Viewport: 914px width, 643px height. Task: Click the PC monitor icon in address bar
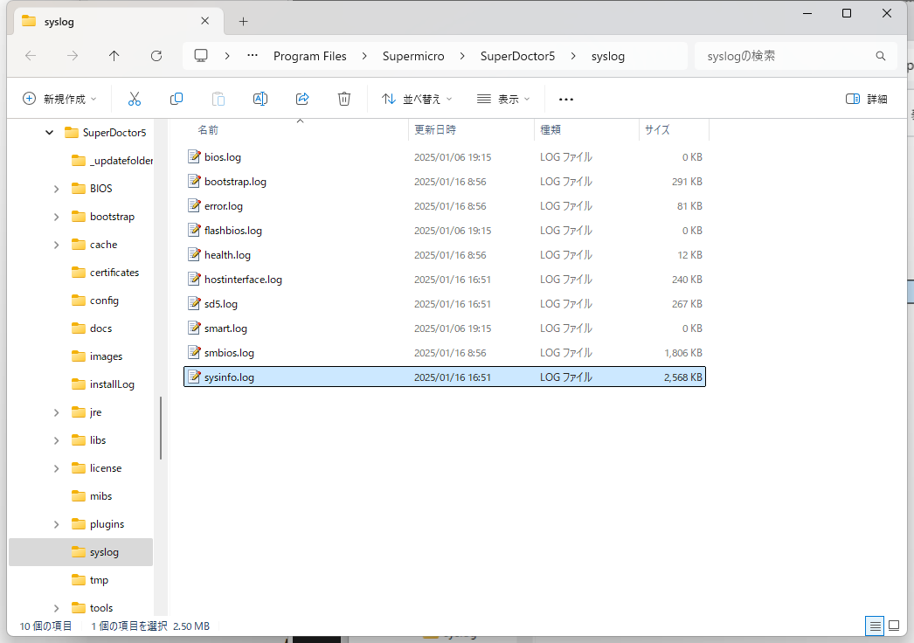tap(201, 56)
